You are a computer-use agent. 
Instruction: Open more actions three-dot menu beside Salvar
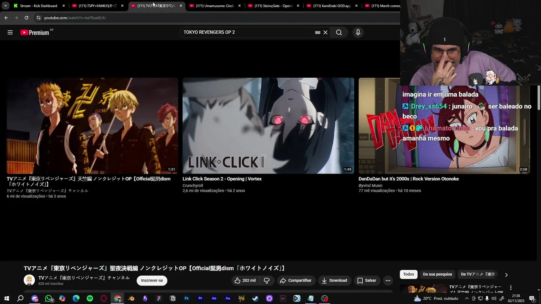click(x=388, y=280)
